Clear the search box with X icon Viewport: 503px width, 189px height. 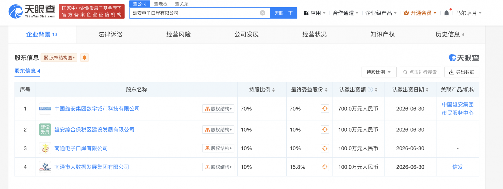pyautogui.click(x=263, y=13)
